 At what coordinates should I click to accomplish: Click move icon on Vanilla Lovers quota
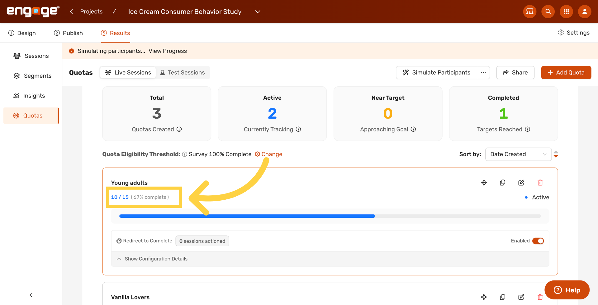484,297
